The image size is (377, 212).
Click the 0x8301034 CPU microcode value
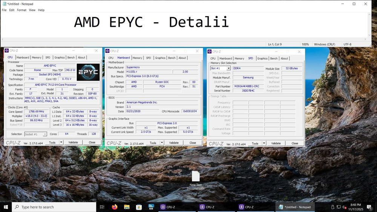(190, 111)
